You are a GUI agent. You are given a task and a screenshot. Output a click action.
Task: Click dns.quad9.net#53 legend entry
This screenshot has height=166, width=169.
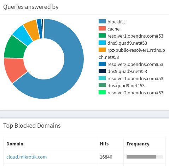122,85
